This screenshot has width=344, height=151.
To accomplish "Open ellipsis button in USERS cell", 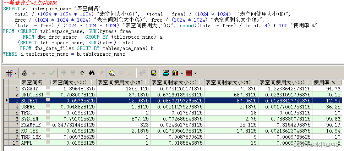I will [48, 106].
